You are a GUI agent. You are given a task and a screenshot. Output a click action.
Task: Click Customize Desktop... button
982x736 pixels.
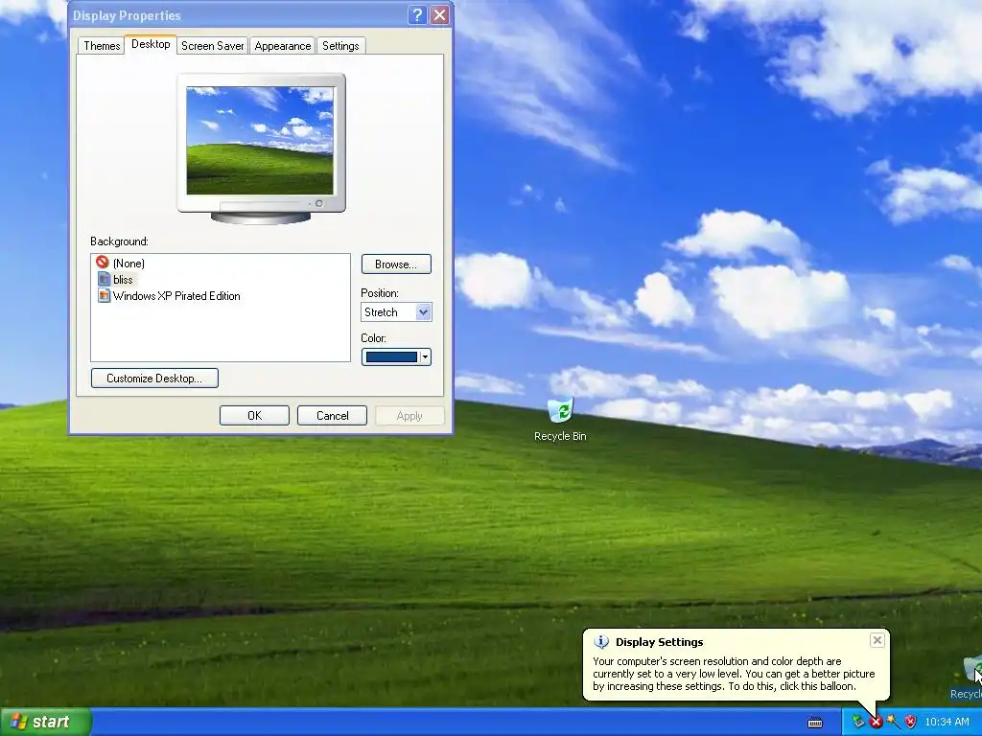154,378
